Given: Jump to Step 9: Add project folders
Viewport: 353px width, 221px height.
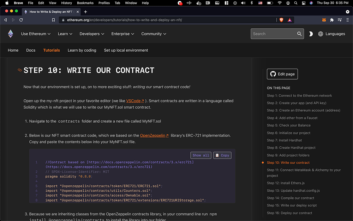Looking at the screenshot, I should (x=288, y=155).
